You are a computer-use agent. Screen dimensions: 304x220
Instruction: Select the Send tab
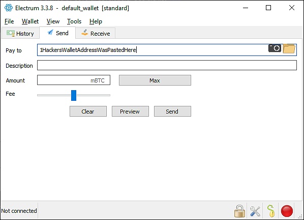point(57,33)
